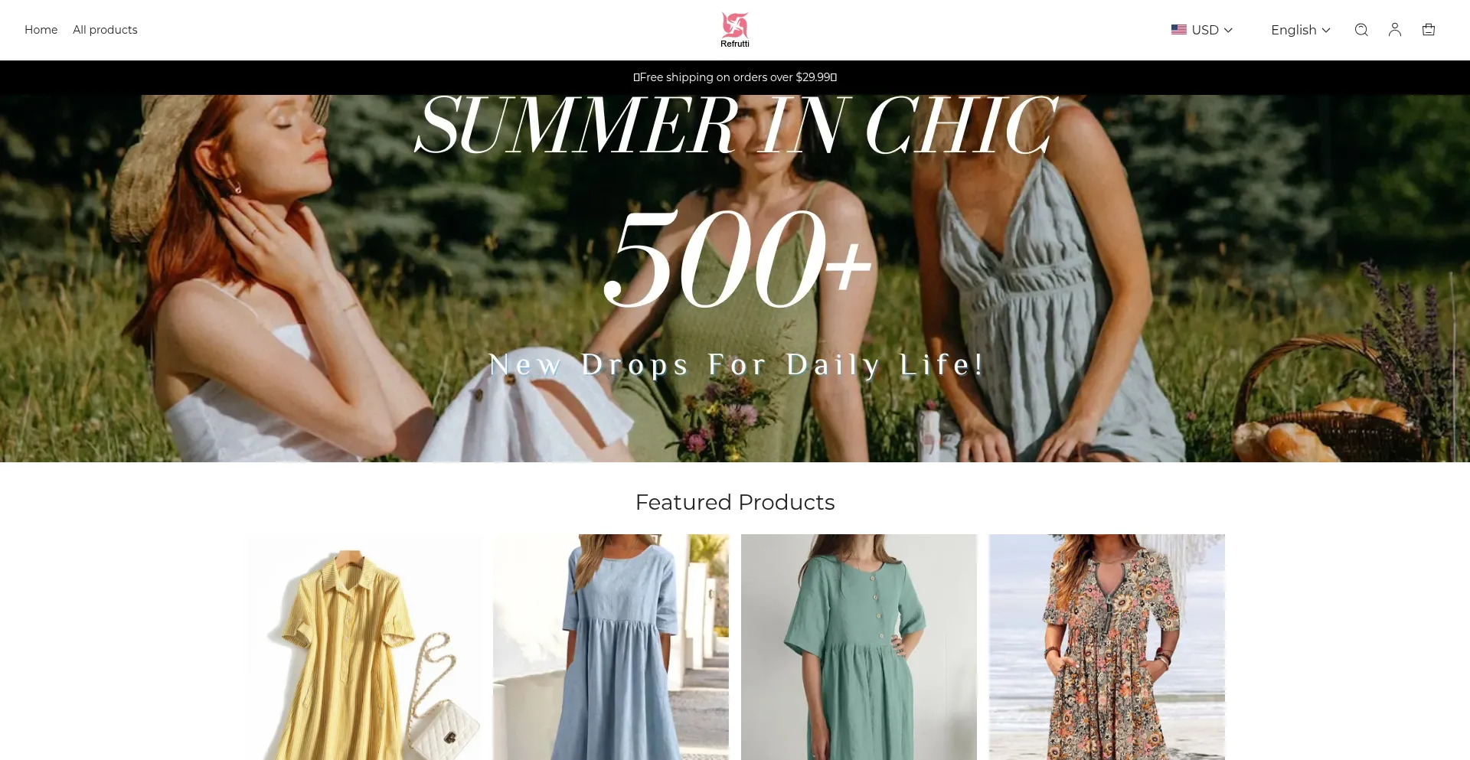The height and width of the screenshot is (760, 1470).
Task: Open the light blue linen dress product
Action: (611, 647)
